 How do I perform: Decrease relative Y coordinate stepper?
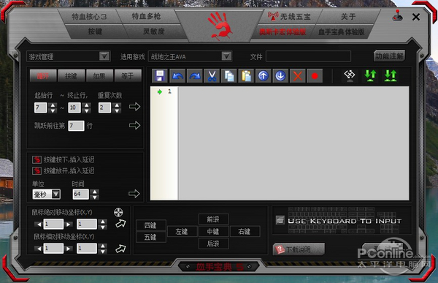point(103,251)
